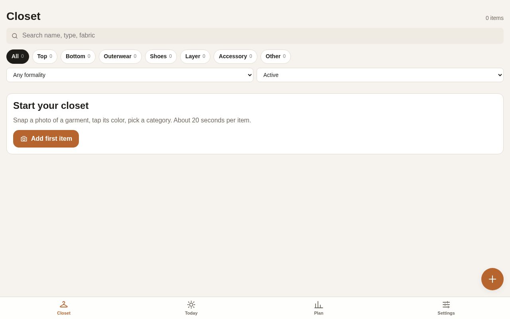Focus the Search name, type, fabric field
Image resolution: width=510 pixels, height=319 pixels.
[255, 36]
